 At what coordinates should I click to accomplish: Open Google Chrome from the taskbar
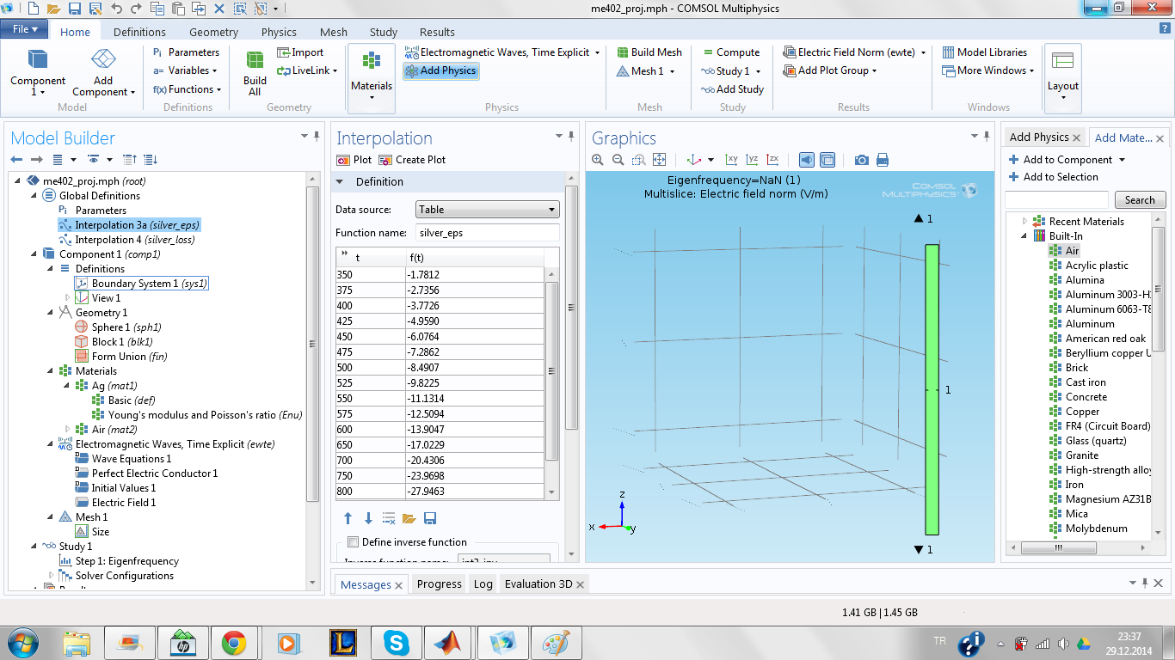click(234, 642)
